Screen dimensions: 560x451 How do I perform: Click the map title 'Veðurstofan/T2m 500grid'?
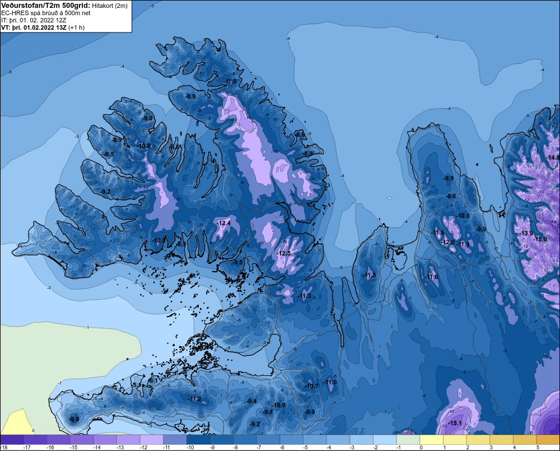tap(45, 6)
